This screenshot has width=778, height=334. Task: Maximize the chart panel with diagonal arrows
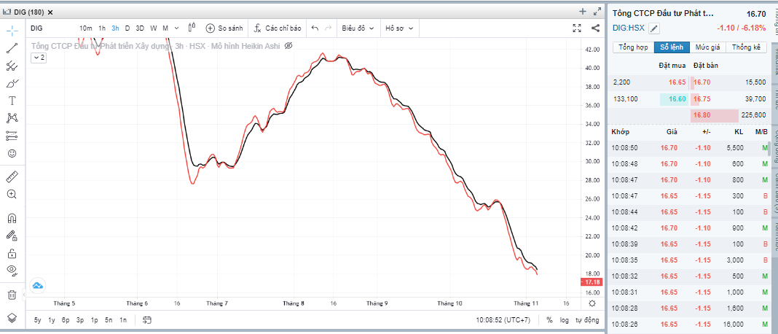point(597,12)
